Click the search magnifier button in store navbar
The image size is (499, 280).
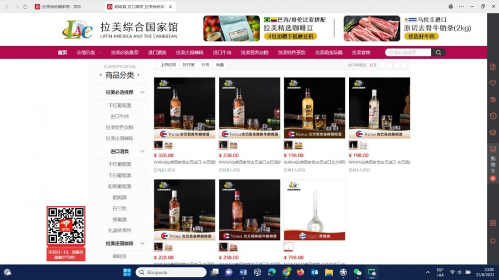(439, 53)
